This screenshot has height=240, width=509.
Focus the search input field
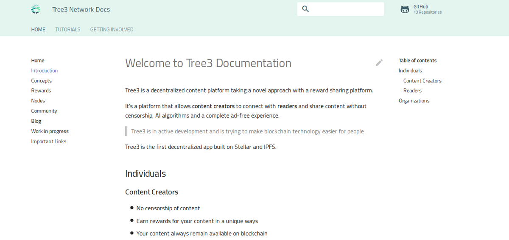[x=341, y=9]
